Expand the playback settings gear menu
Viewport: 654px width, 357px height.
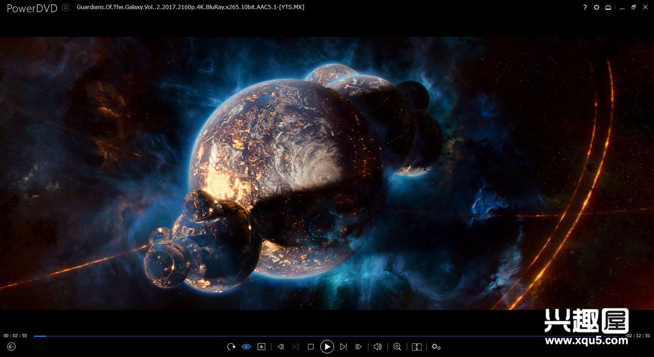[x=436, y=347]
